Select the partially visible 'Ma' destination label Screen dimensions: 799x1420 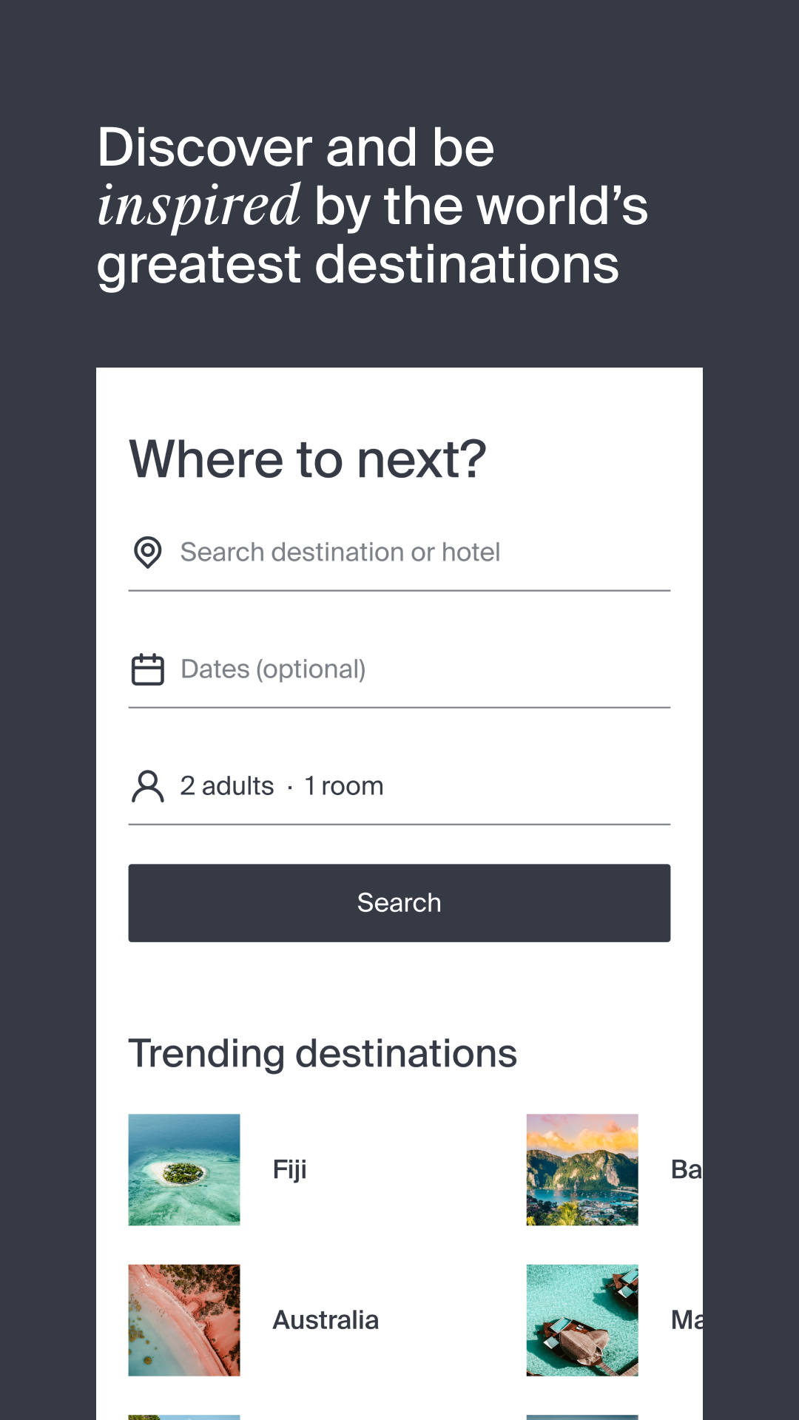[x=686, y=1320]
